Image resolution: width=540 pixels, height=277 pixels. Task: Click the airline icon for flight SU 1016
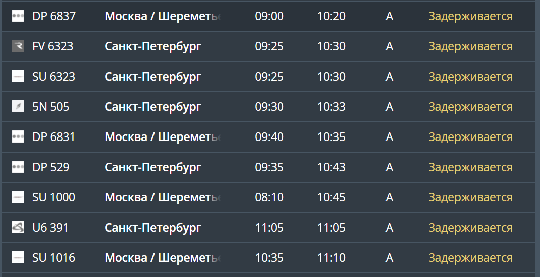point(18,258)
